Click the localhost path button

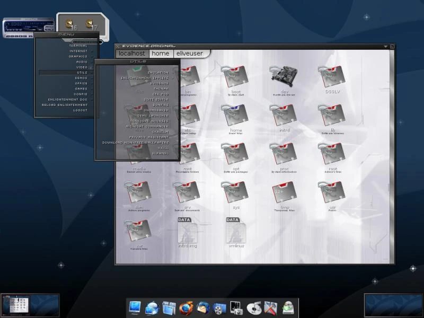click(132, 54)
